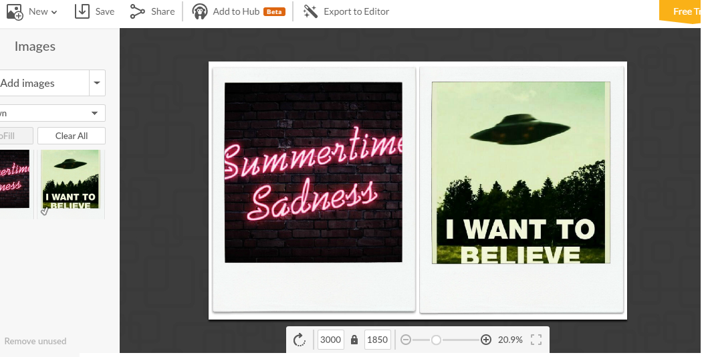This screenshot has height=357, width=702.
Task: Click Remove unused link
Action: point(35,341)
